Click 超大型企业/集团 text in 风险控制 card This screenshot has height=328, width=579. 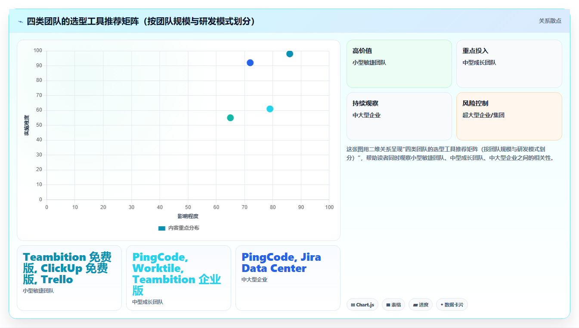(483, 115)
